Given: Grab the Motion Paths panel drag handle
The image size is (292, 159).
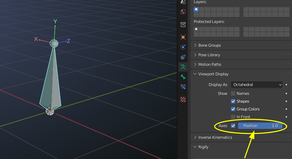Looking at the screenshot, I should click(288, 64).
